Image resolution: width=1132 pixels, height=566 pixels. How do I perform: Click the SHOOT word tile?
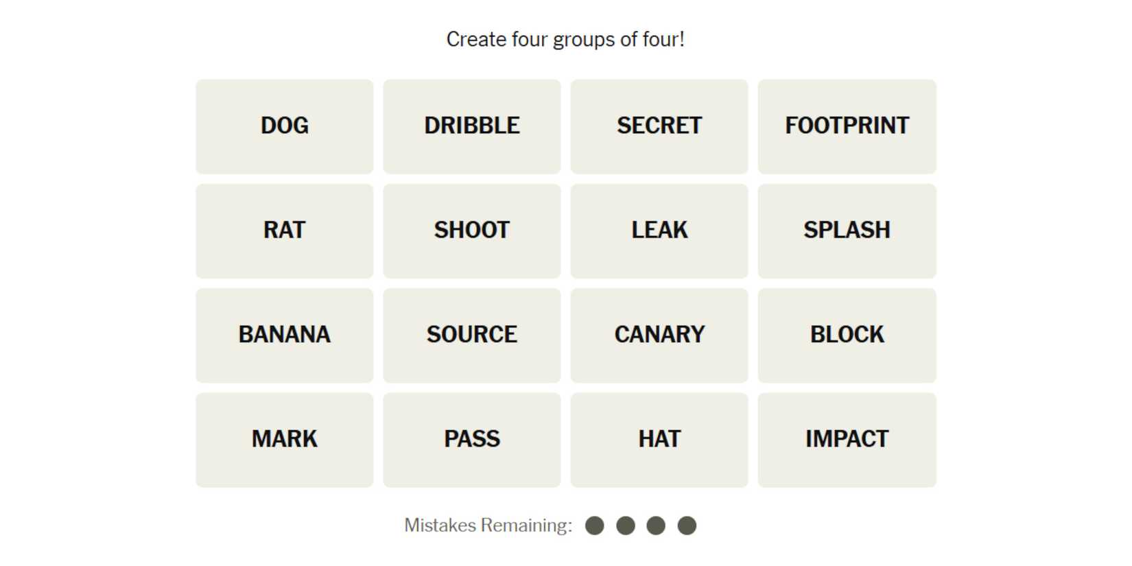tap(471, 231)
